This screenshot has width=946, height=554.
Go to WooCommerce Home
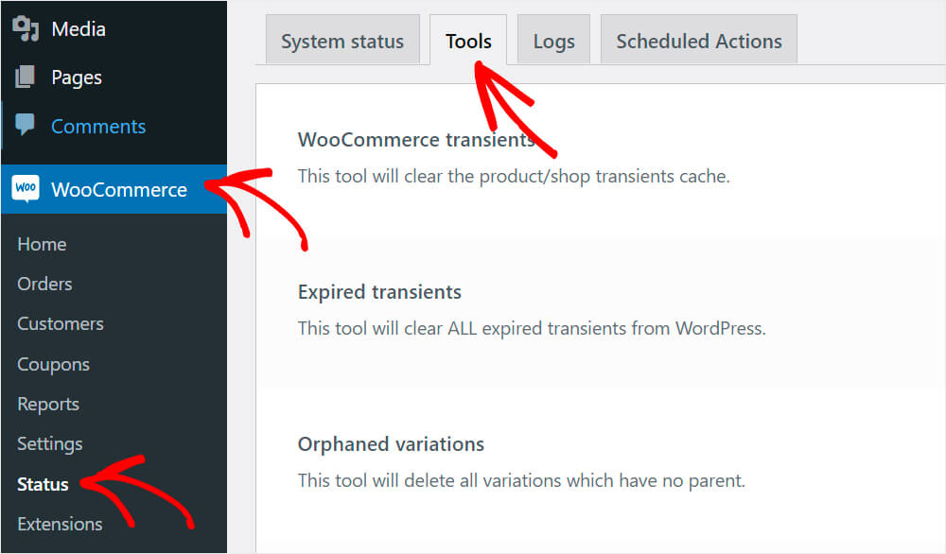42,244
